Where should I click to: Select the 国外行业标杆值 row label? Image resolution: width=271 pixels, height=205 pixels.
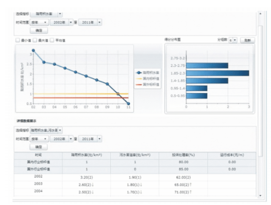click(39, 169)
